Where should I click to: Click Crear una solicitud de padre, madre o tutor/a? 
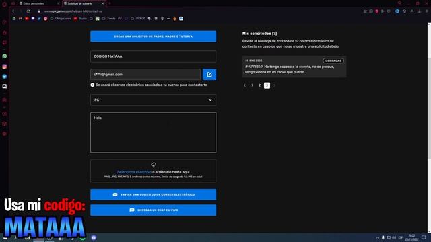[153, 36]
